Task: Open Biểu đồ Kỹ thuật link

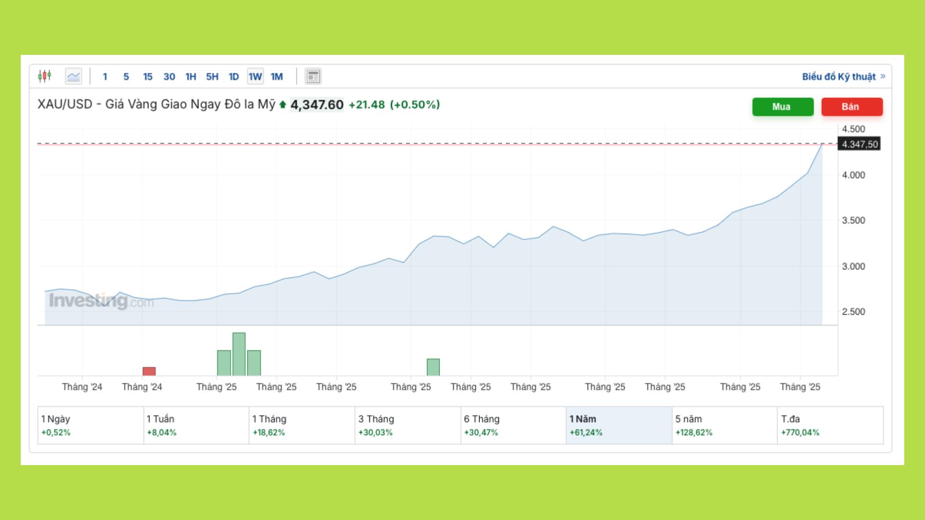Action: [x=843, y=77]
